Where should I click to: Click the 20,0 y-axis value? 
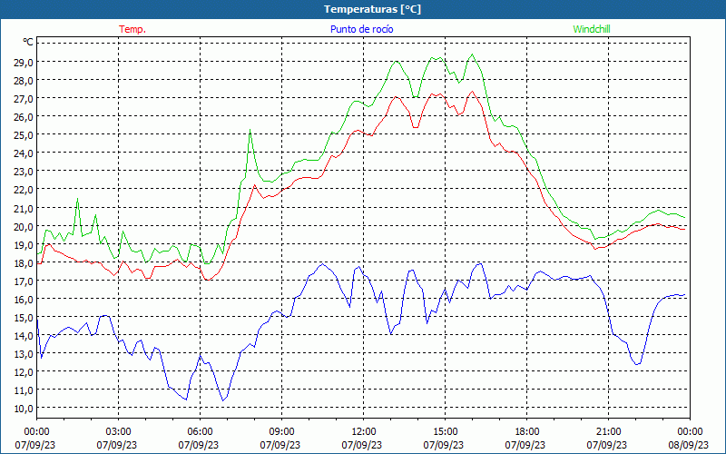point(24,226)
